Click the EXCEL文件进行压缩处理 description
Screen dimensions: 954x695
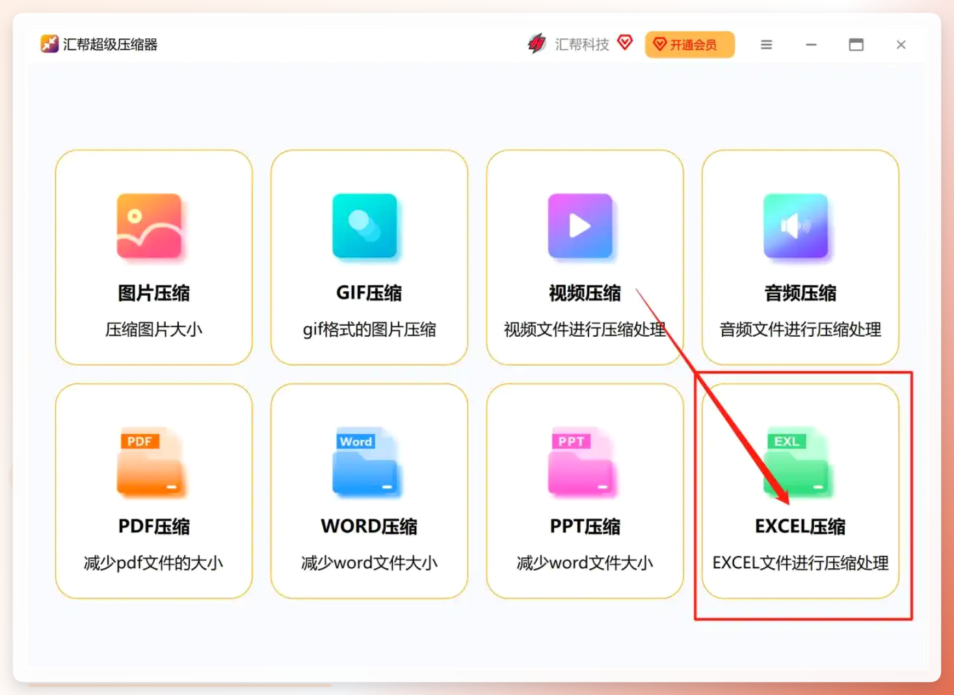click(800, 563)
